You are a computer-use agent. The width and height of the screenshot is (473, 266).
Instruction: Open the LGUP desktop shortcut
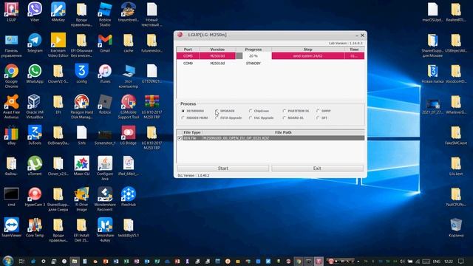(11, 12)
